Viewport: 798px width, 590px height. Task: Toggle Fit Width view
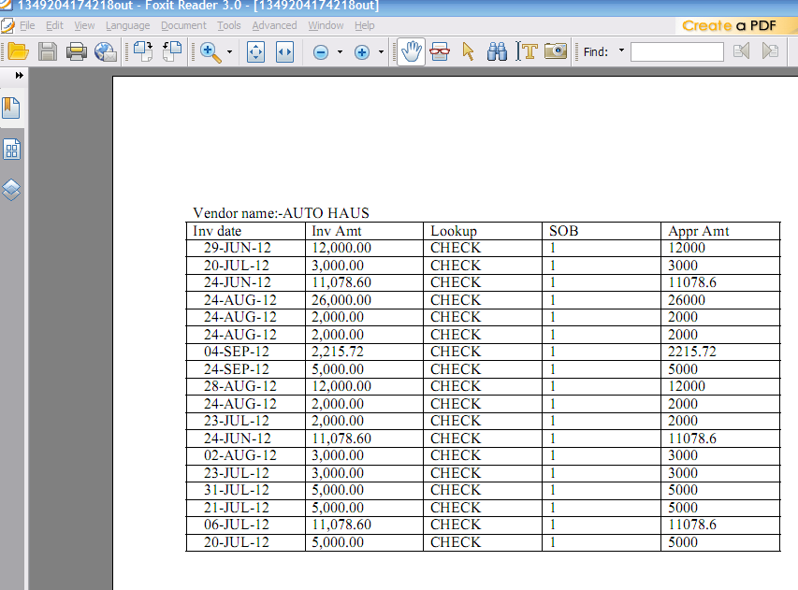coord(285,51)
